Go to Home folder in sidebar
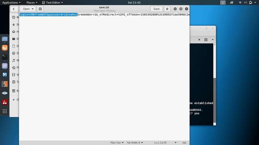 pos(15,32)
